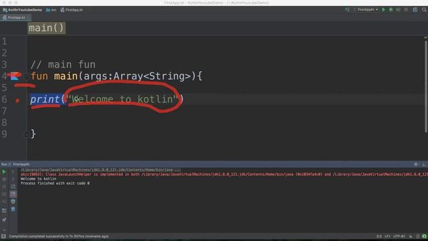This screenshot has width=428, height=241.
Task: Click the down-arrow icon in the console toolbar
Action: click(13, 179)
